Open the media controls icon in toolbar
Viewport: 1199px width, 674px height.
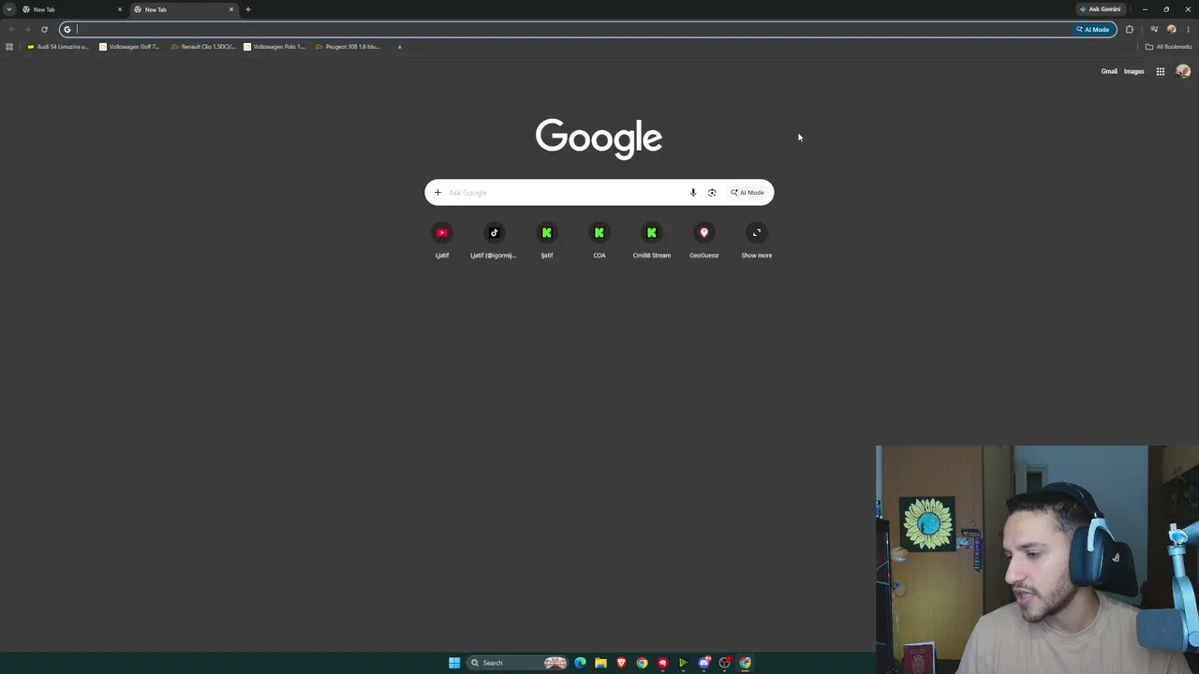(1154, 29)
